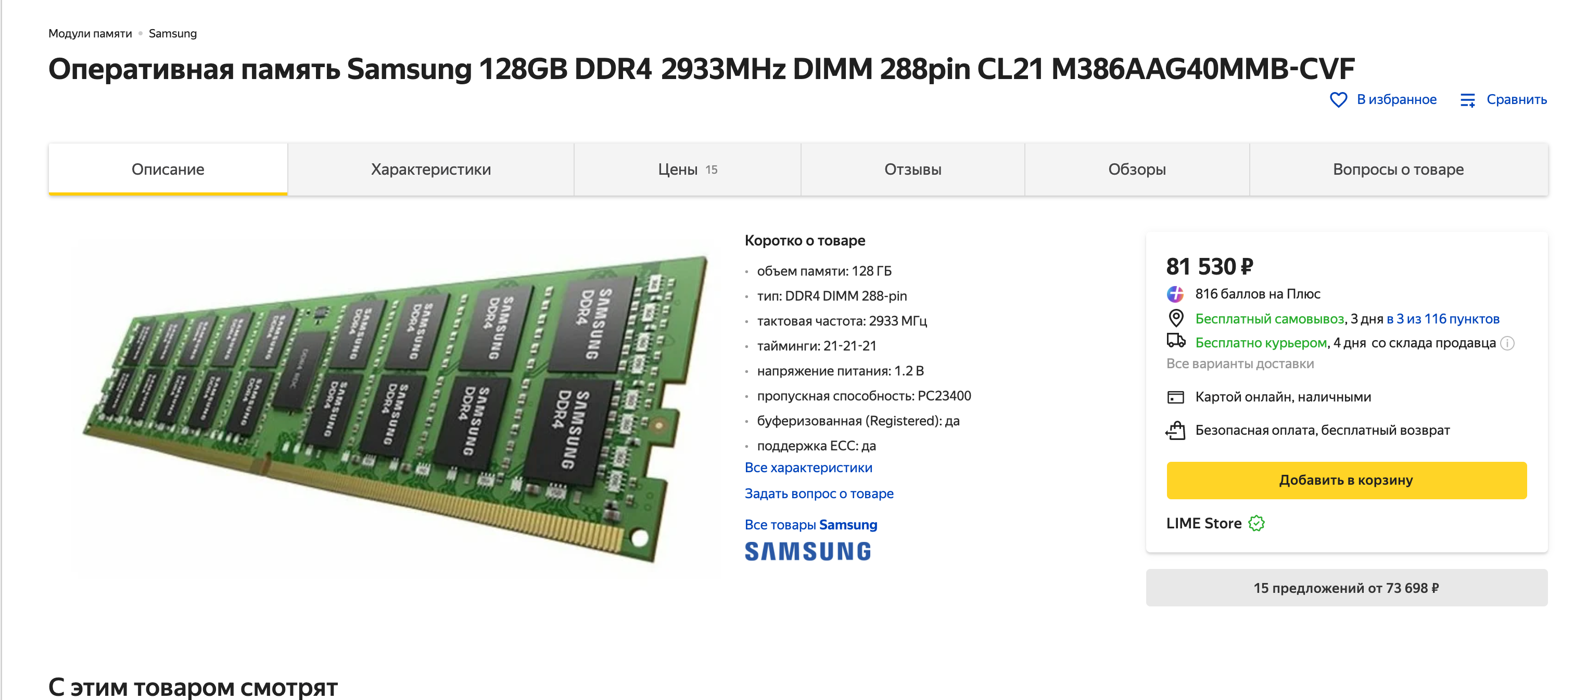Click the courier delivery truck icon
This screenshot has width=1574, height=700.
pos(1176,341)
